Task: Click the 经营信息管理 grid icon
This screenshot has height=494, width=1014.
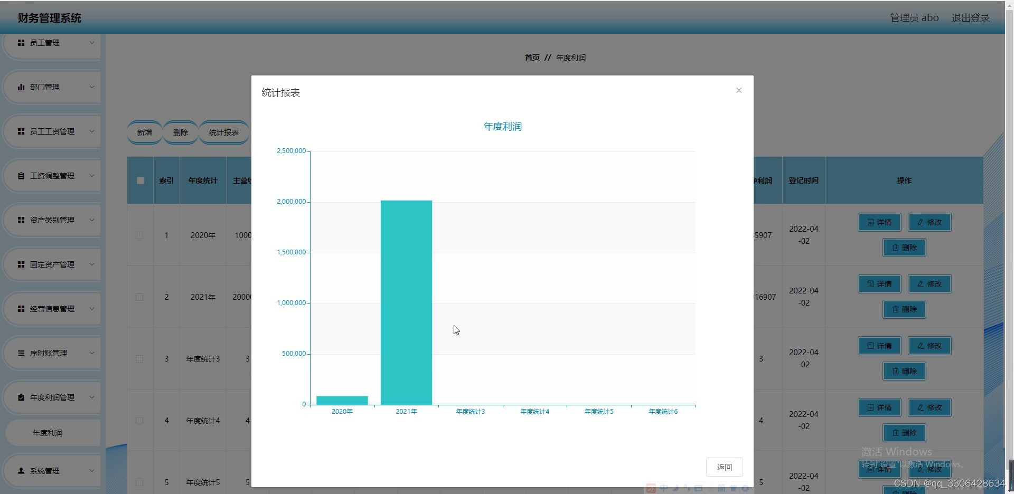Action: point(21,309)
